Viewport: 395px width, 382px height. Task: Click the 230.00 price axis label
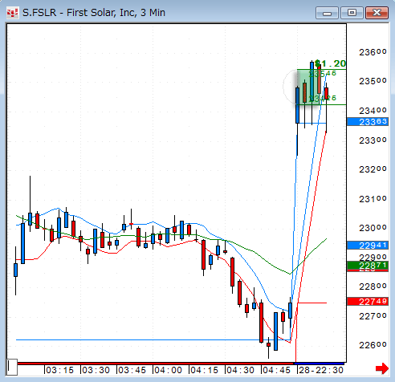[373, 228]
